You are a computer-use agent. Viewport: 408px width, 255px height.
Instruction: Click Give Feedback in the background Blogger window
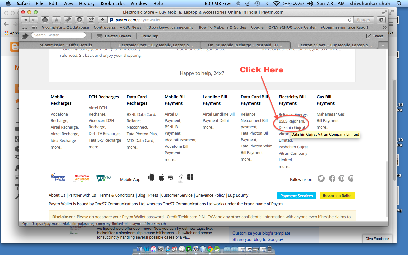pos(377,239)
